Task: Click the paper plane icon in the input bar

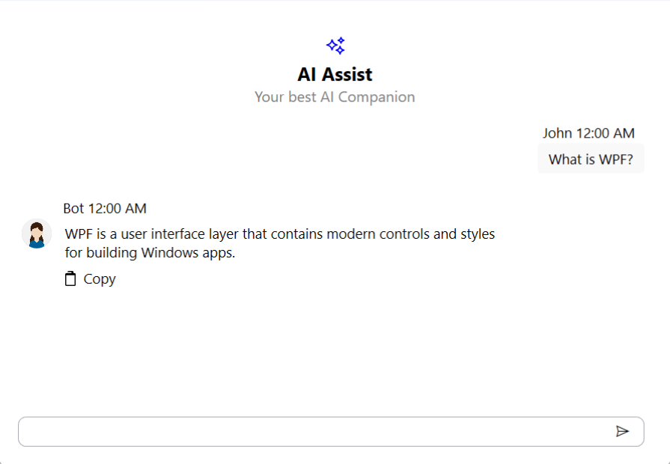Action: (624, 431)
